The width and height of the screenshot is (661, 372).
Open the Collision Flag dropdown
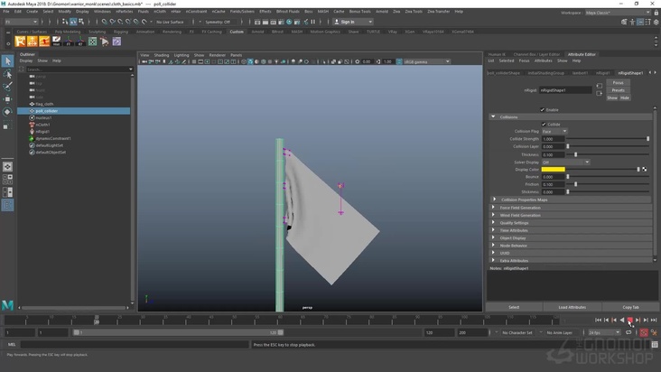tap(554, 131)
